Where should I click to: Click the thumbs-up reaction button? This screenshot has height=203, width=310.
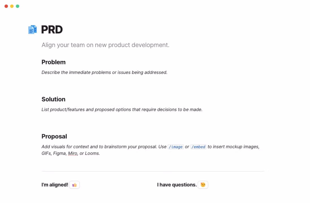pyautogui.click(x=74, y=185)
